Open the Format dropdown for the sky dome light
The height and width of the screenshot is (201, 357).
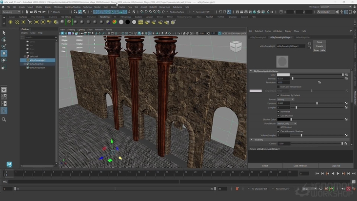coord(286,99)
